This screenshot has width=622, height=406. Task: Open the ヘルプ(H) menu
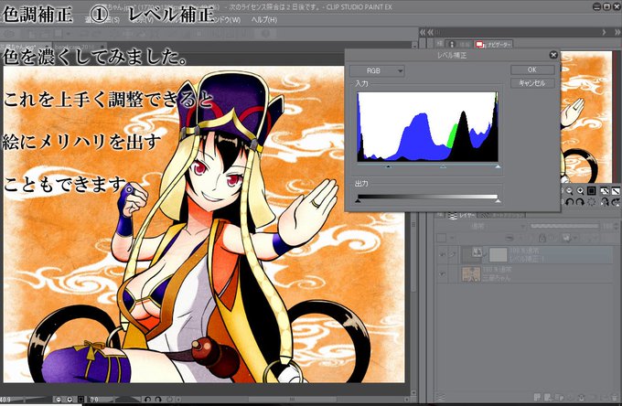tap(263, 19)
